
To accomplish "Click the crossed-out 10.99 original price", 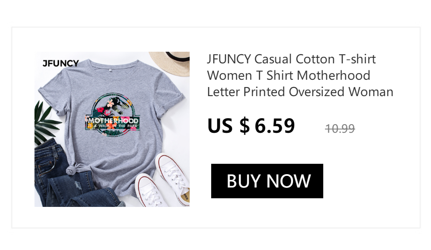I will click(340, 128).
